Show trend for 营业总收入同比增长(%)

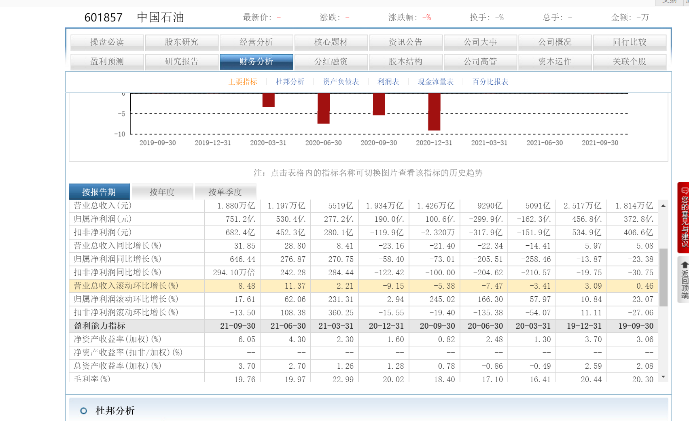coord(117,246)
